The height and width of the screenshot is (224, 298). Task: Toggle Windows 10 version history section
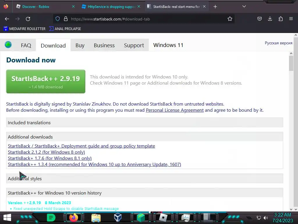click(144, 193)
